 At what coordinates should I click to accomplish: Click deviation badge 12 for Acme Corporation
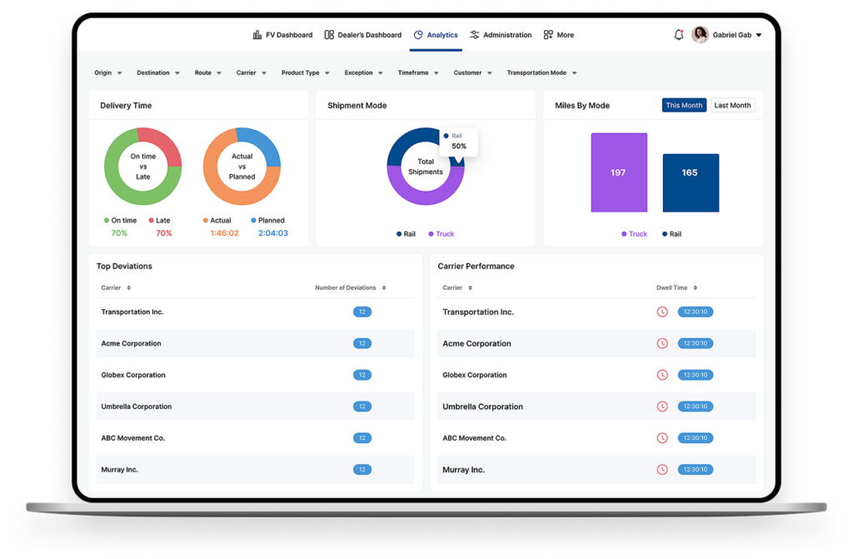coord(362,343)
